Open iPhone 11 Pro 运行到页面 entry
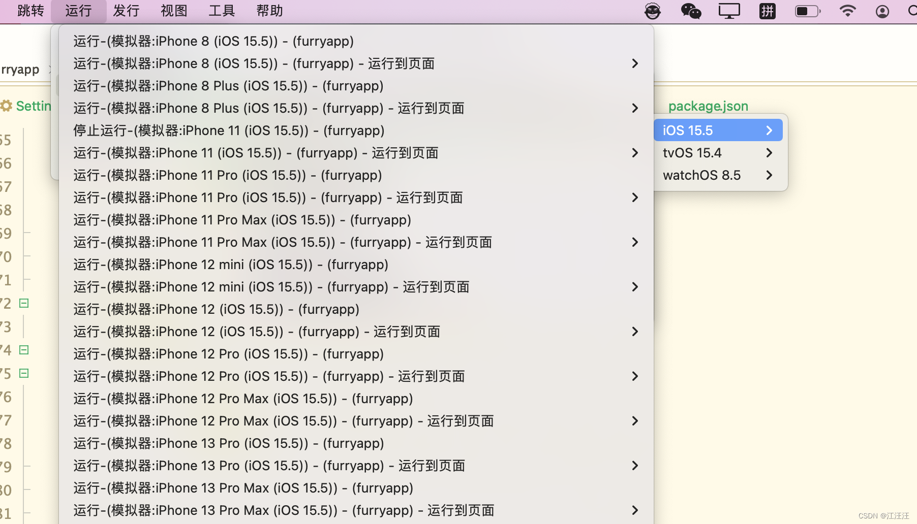Screen dimensions: 917x524 (x=356, y=198)
